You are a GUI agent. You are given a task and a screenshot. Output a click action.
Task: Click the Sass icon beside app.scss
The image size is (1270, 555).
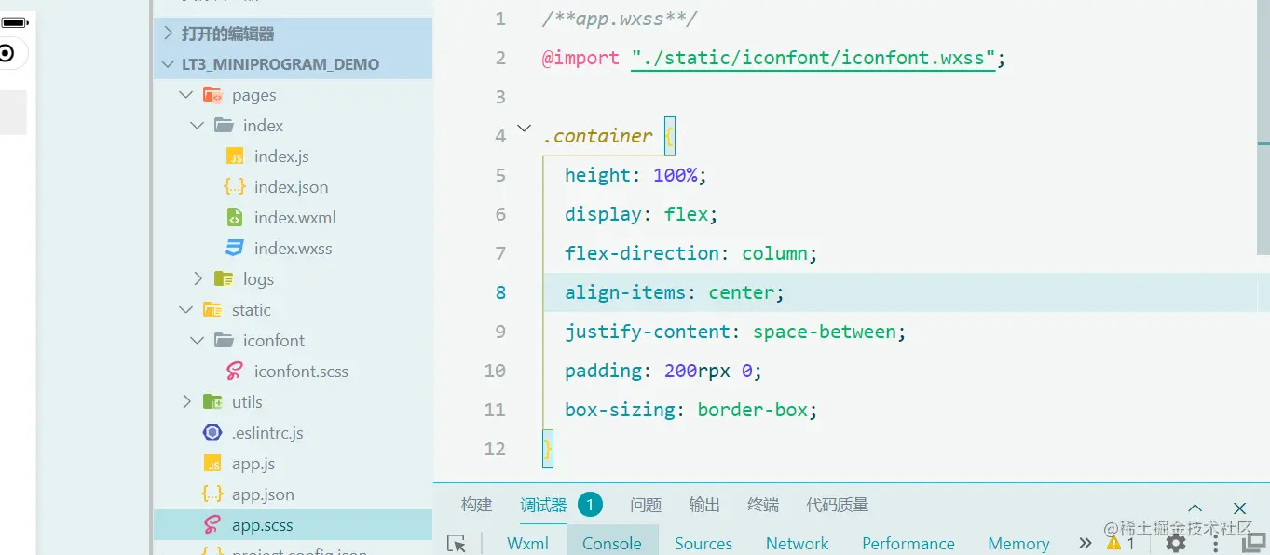pyautogui.click(x=212, y=525)
